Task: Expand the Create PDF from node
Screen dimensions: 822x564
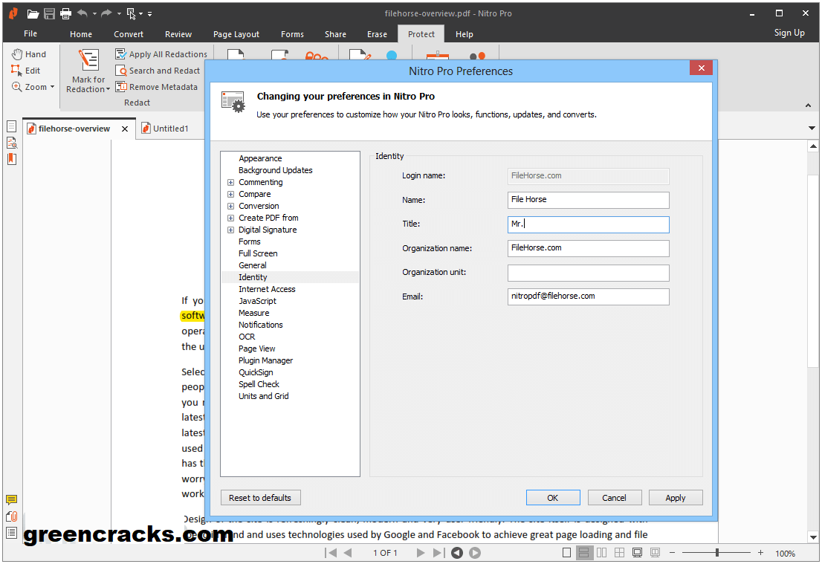Action: pos(230,218)
